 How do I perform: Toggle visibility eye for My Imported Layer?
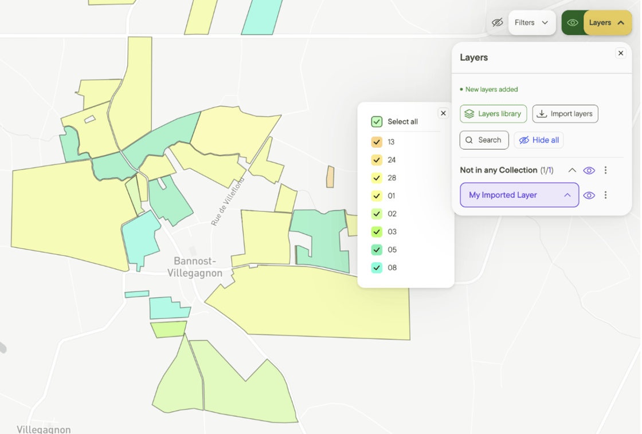coord(589,195)
